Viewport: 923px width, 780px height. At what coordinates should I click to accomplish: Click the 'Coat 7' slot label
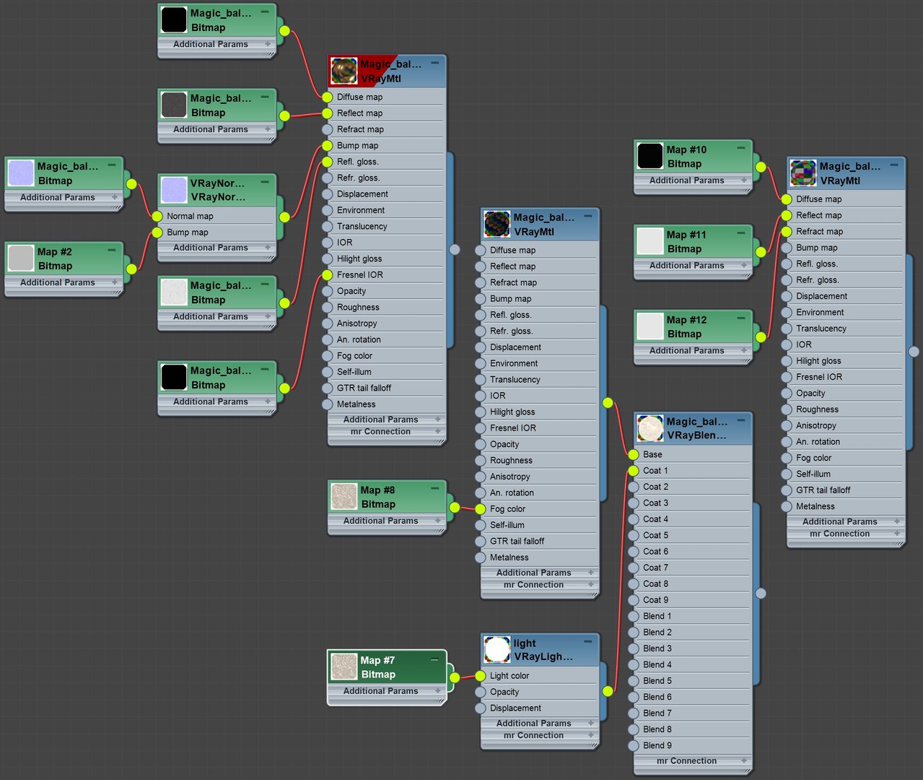pos(655,568)
